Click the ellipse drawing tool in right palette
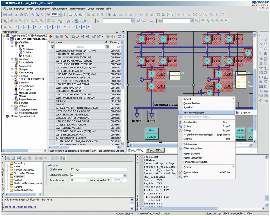 pyautogui.click(x=266, y=35)
